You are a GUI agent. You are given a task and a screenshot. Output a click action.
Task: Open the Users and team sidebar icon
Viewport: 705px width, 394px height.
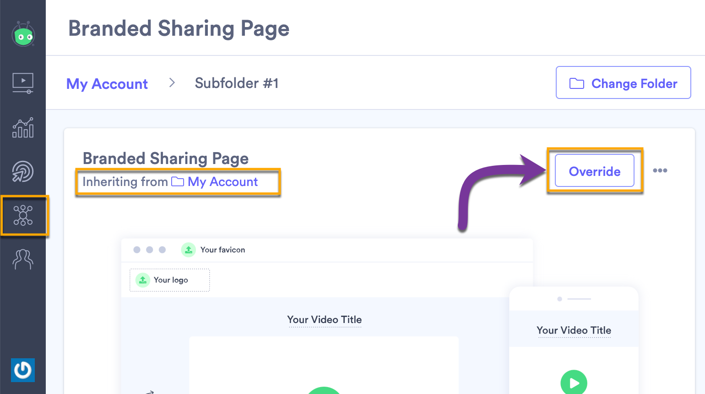(23, 259)
